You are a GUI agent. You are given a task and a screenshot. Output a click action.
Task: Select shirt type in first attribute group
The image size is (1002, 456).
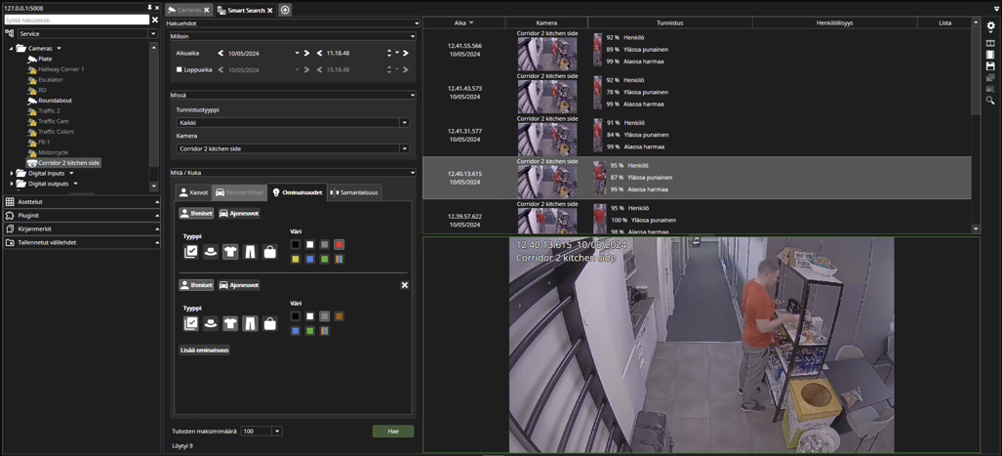(x=230, y=252)
